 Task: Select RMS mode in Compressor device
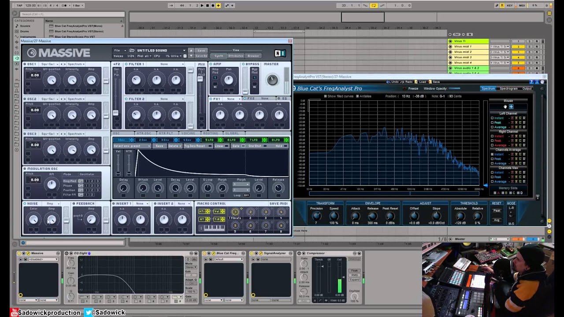click(355, 275)
